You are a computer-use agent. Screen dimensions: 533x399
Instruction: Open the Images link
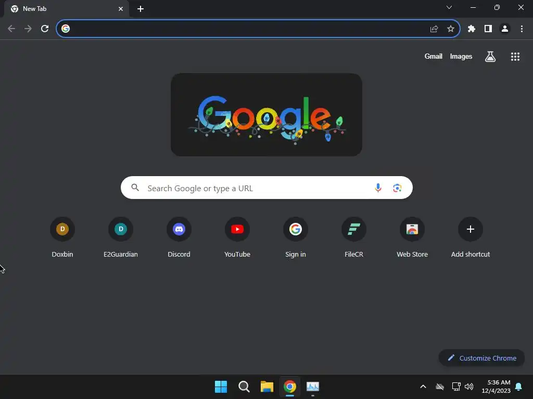point(461,56)
